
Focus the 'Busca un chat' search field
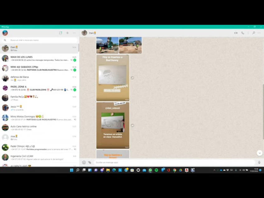click(40, 40)
